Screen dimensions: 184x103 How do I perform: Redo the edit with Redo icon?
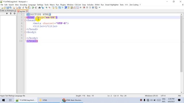tap(36, 8)
